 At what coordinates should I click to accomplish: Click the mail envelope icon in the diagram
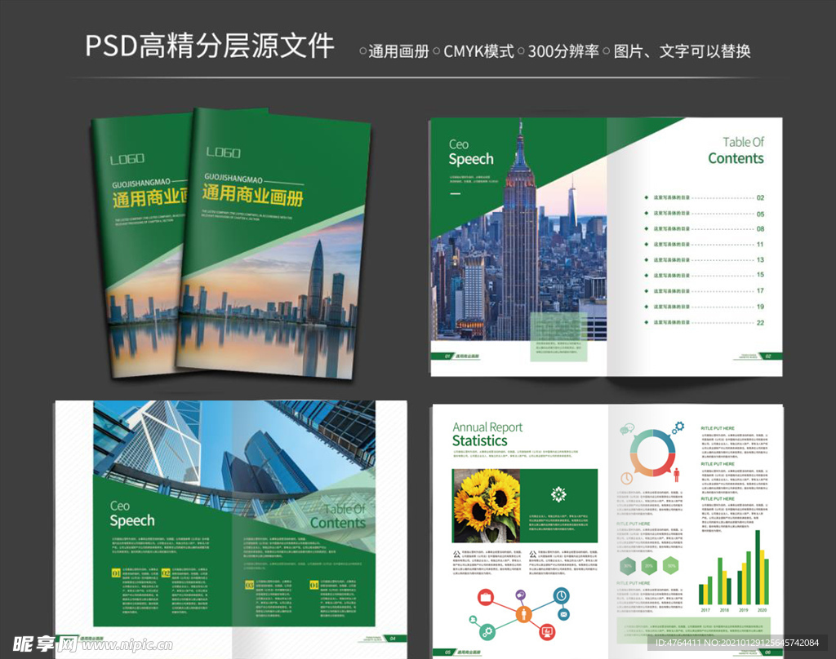[x=563, y=613]
